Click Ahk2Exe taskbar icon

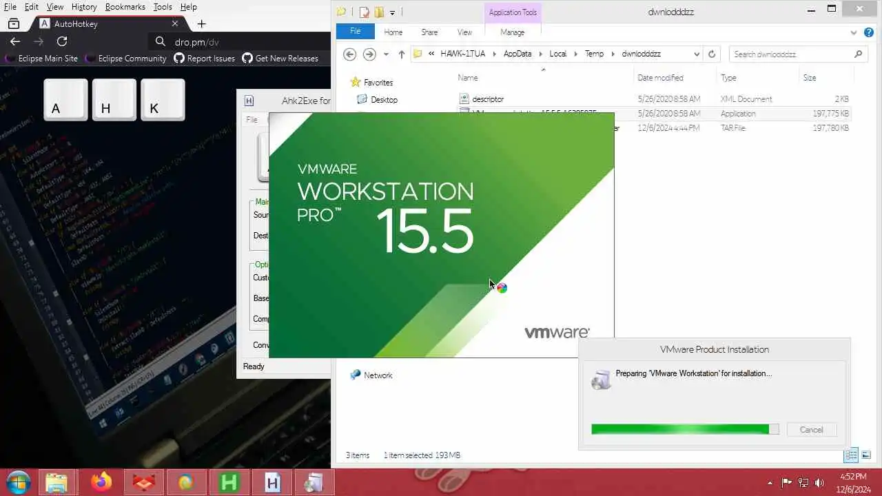click(271, 482)
